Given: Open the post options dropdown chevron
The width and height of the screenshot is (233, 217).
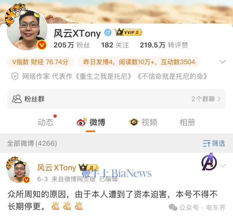Looking at the screenshot, I should 222,165.
